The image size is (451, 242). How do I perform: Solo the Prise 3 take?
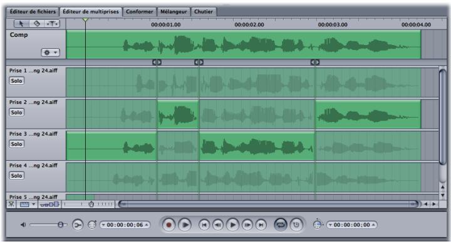point(16,144)
